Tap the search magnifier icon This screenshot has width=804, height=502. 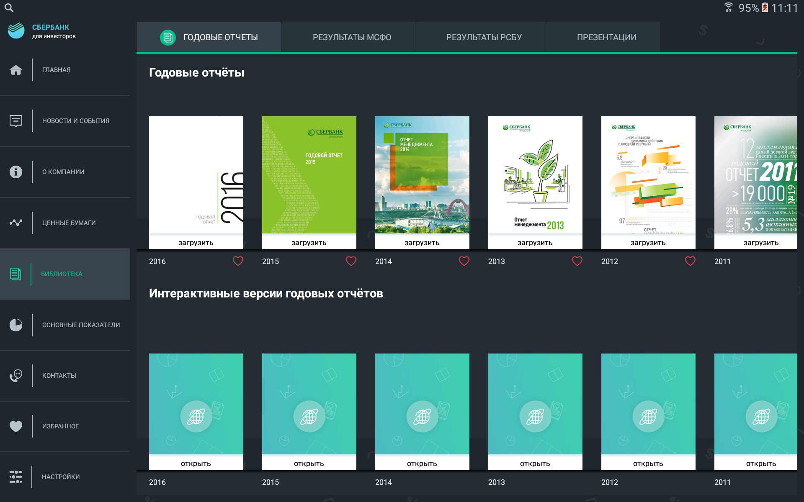click(x=9, y=8)
